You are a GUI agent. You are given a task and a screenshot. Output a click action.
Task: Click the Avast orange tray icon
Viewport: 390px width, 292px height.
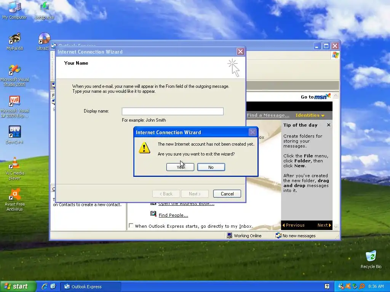coord(348,287)
